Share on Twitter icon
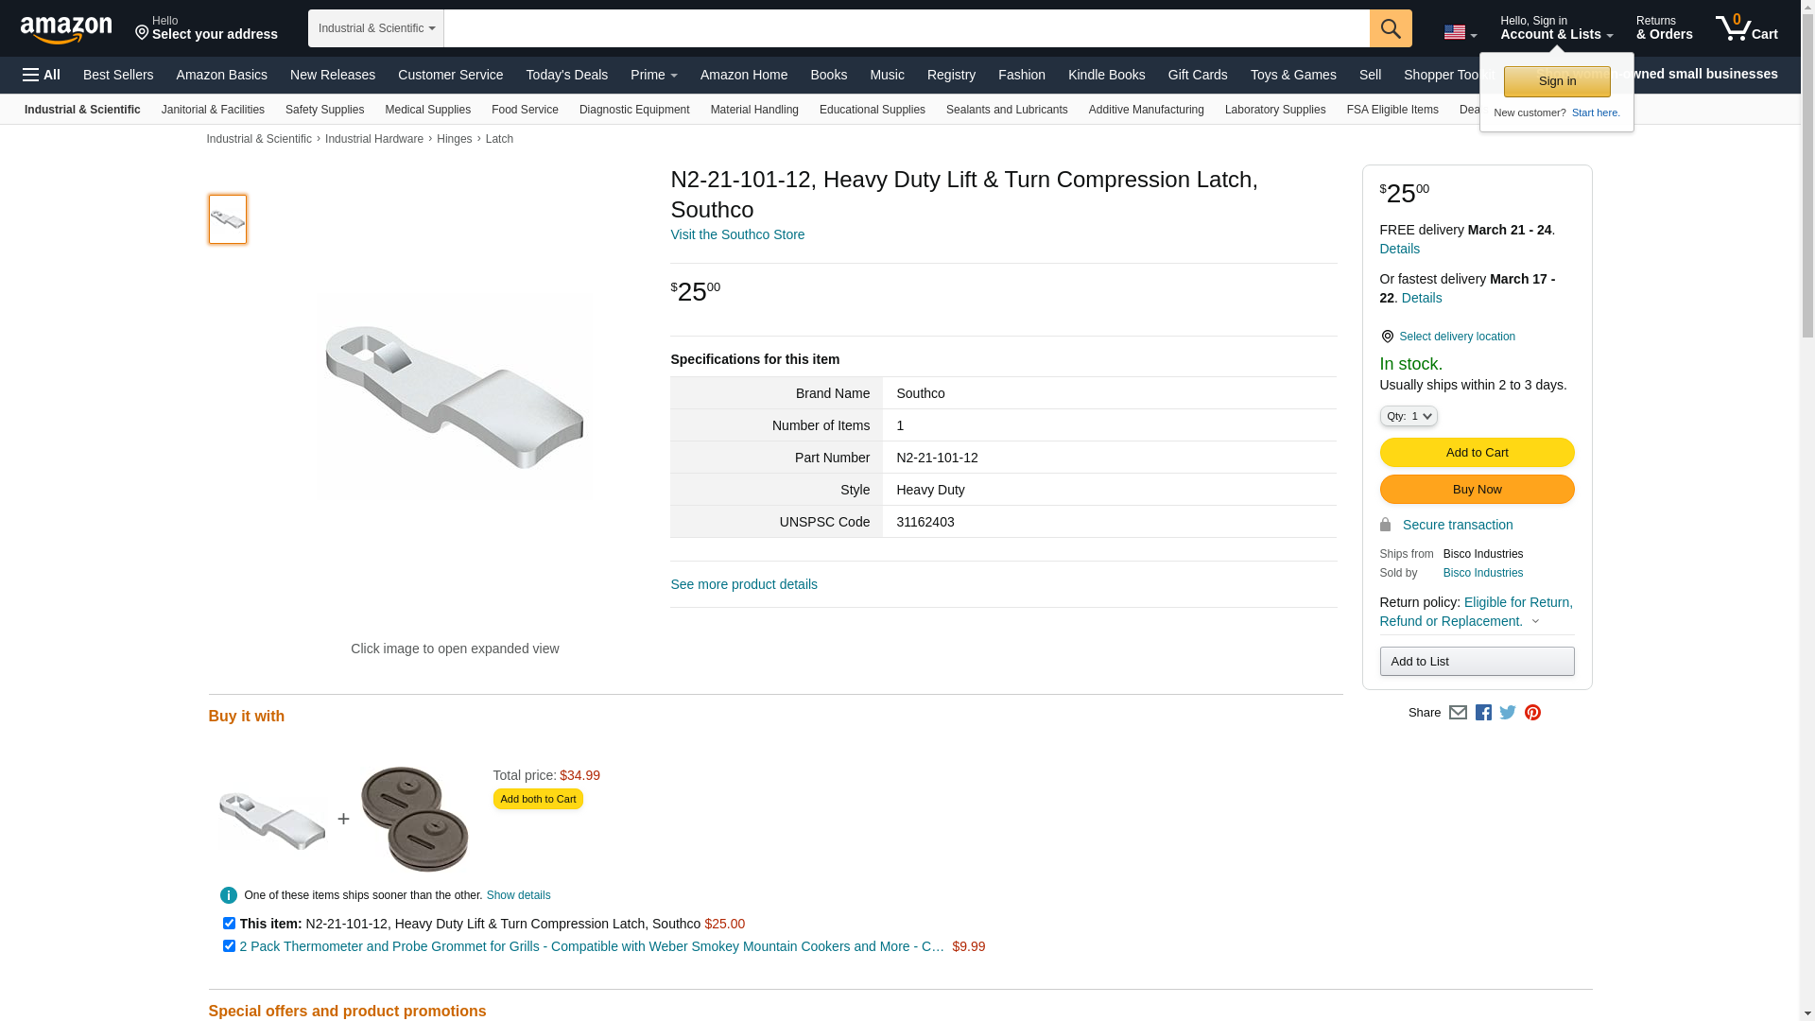 1508,713
